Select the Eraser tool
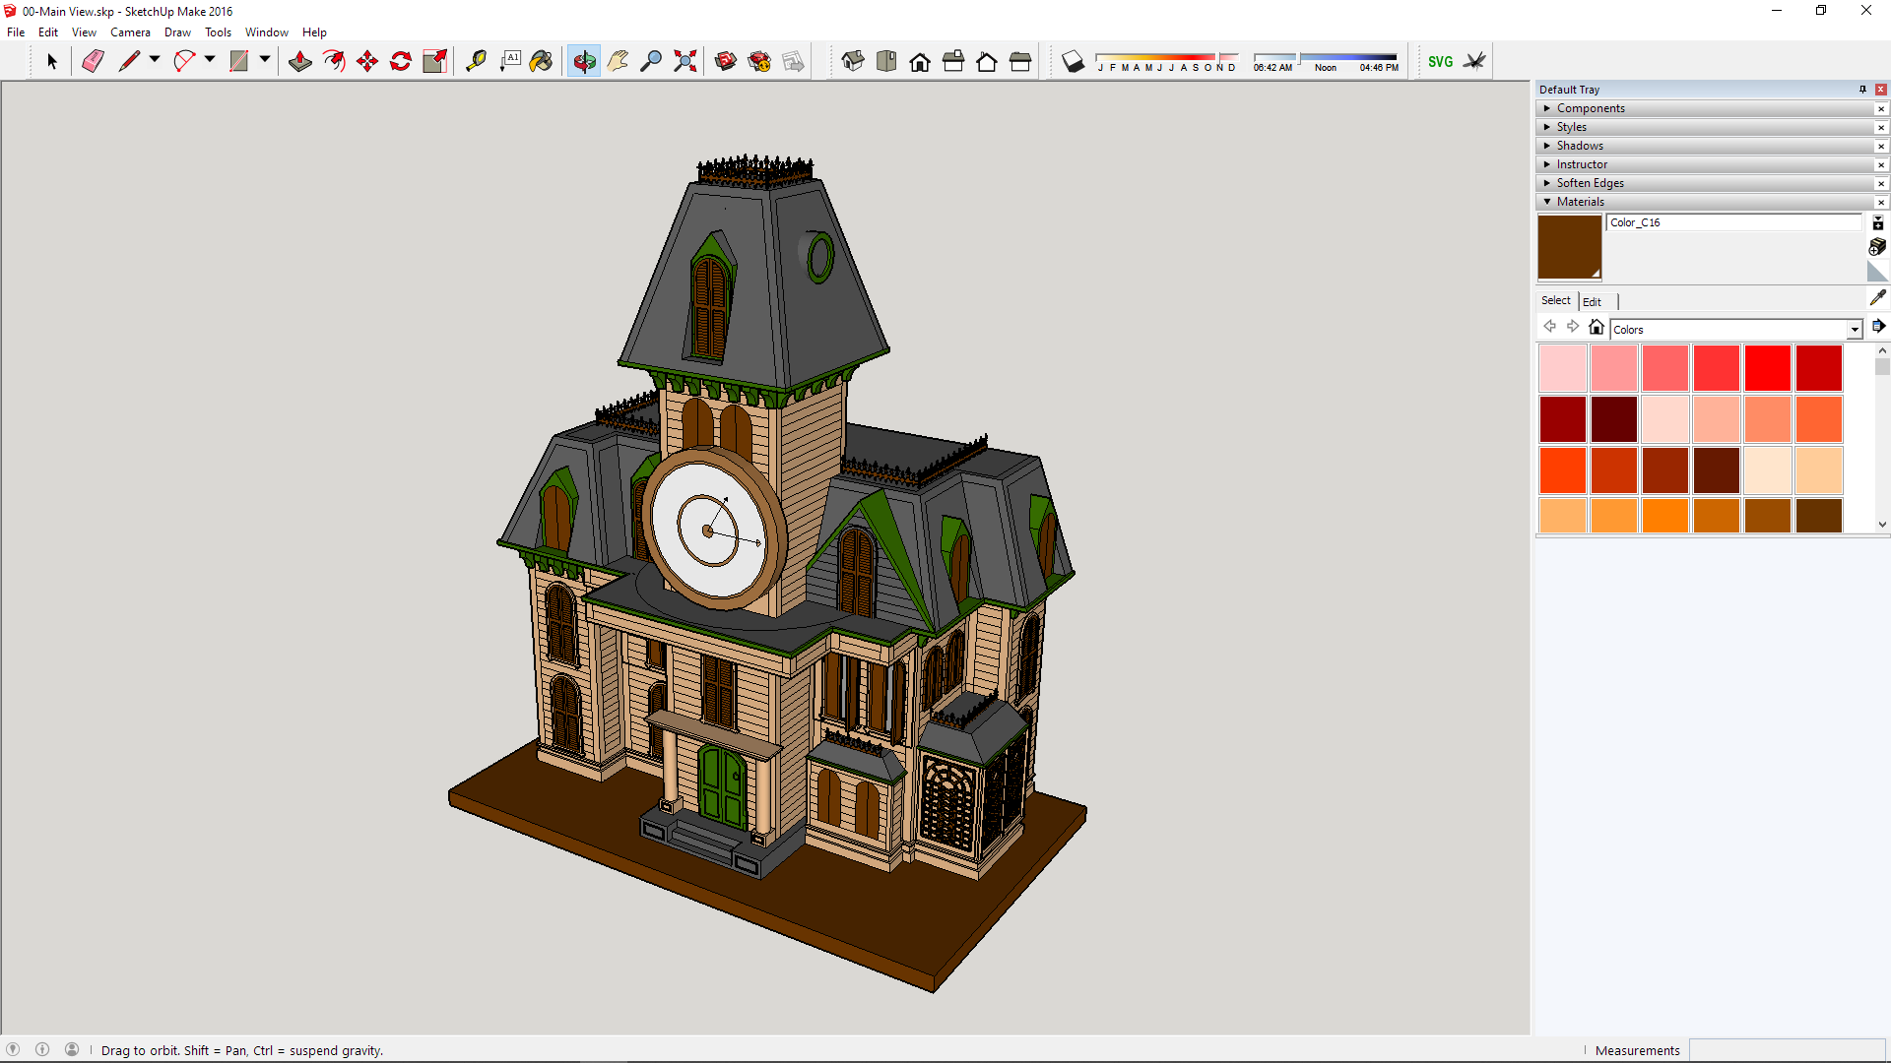Viewport: 1891px width, 1063px height. point(93,61)
